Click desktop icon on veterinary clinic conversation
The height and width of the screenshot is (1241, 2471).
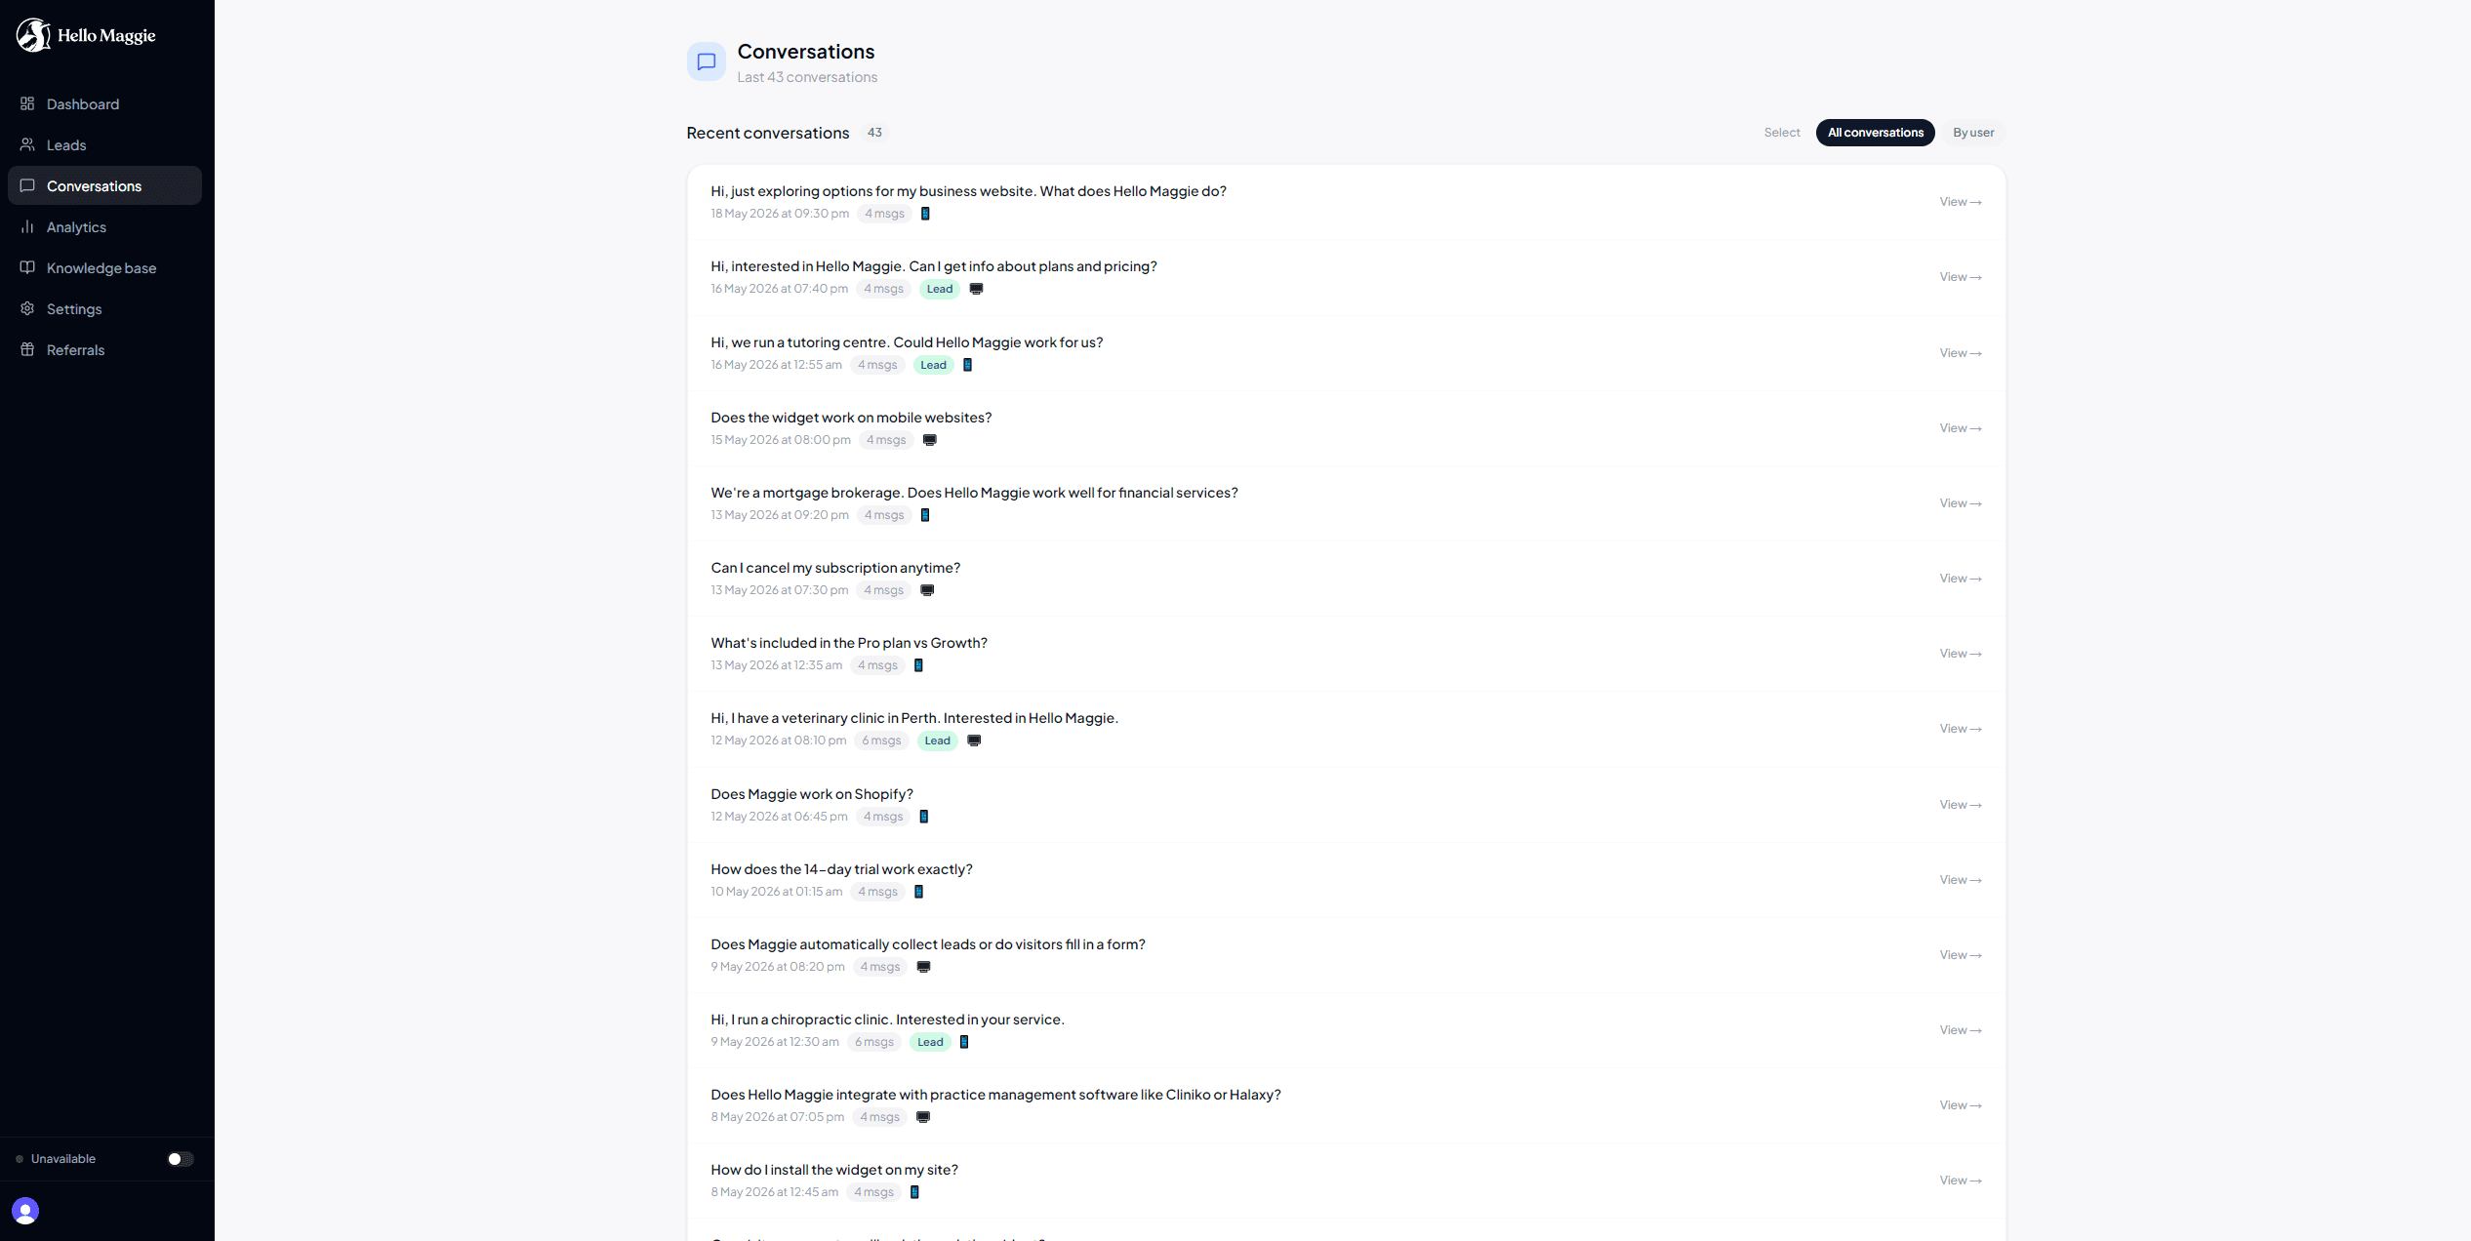(x=974, y=741)
